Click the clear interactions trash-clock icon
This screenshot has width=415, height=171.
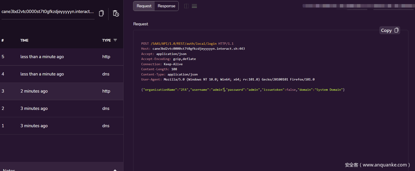tap(116, 13)
